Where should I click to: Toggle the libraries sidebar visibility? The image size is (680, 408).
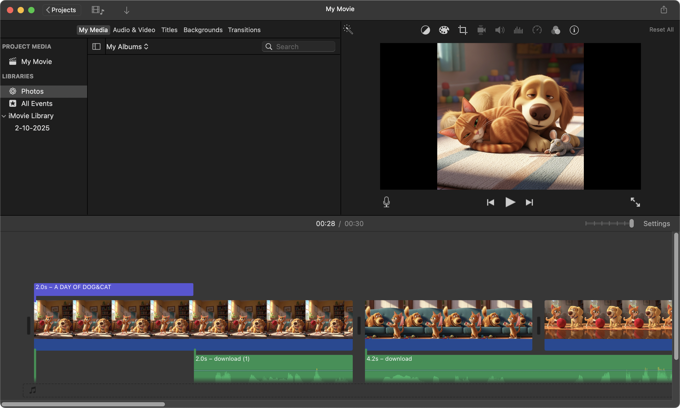point(96,46)
